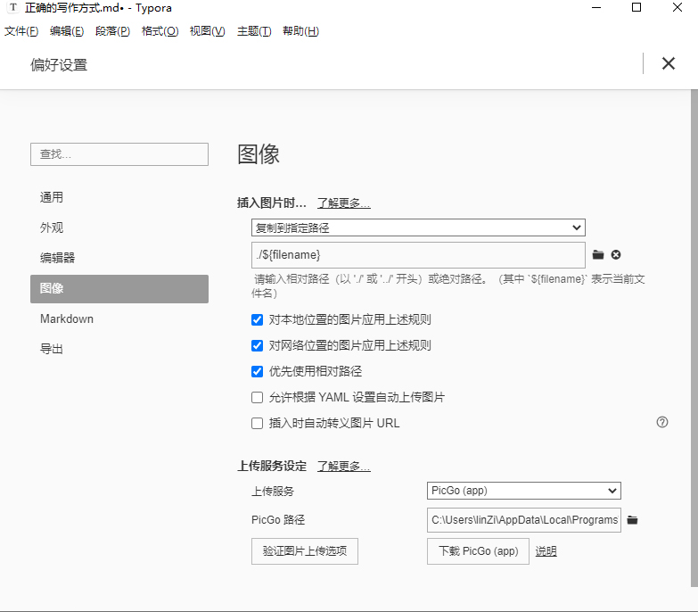
Task: Open the 主题(T) menu
Action: (x=254, y=31)
